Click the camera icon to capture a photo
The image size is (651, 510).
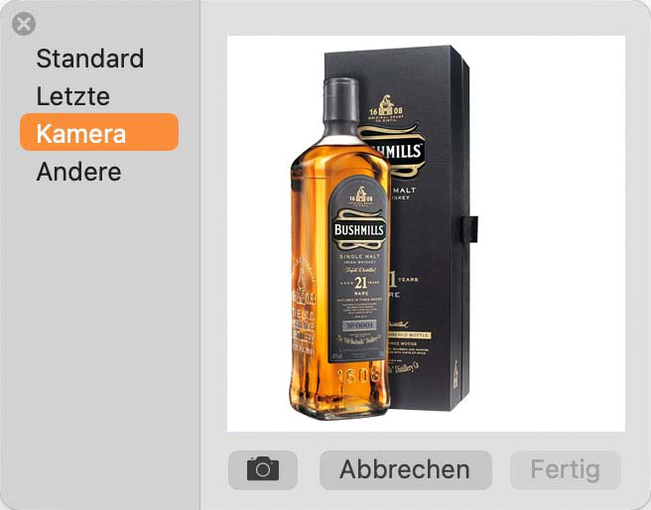click(x=263, y=469)
